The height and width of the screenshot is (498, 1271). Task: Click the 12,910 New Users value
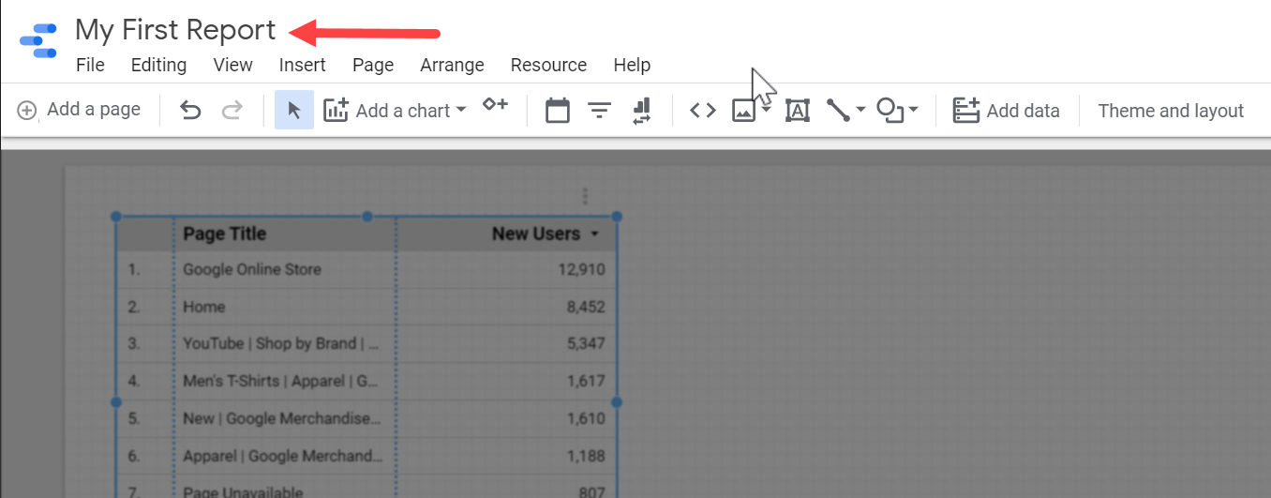[581, 269]
